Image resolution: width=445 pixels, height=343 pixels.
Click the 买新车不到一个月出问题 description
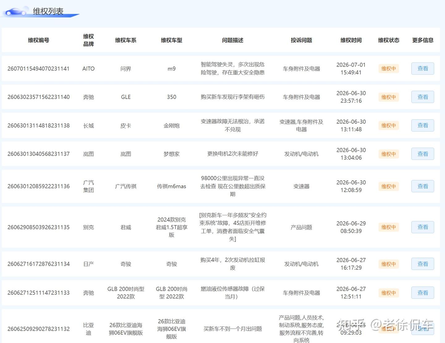coord(233,329)
